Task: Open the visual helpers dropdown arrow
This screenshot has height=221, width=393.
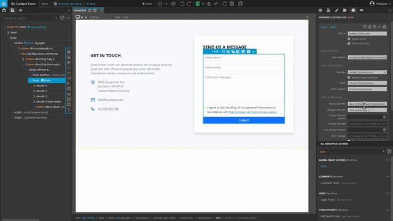Action: pyautogui.click(x=203, y=4)
